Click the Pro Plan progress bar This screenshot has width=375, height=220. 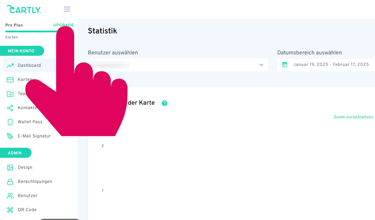(29, 32)
